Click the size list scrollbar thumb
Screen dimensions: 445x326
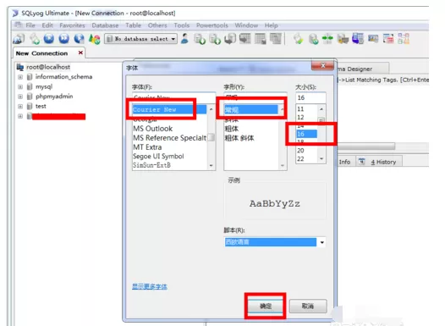321,120
